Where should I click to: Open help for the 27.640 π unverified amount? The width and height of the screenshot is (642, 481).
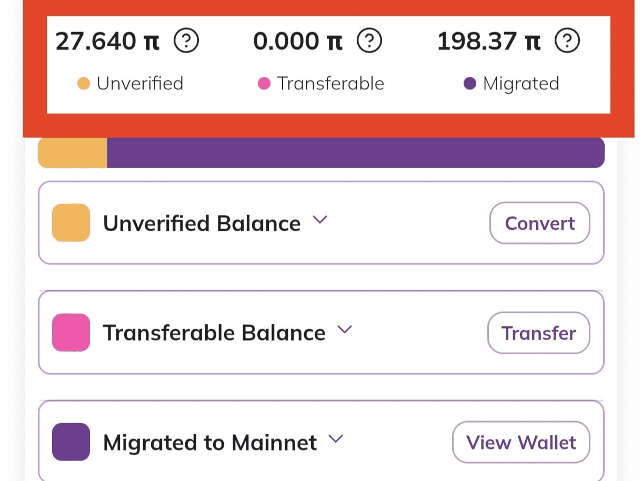pos(186,40)
